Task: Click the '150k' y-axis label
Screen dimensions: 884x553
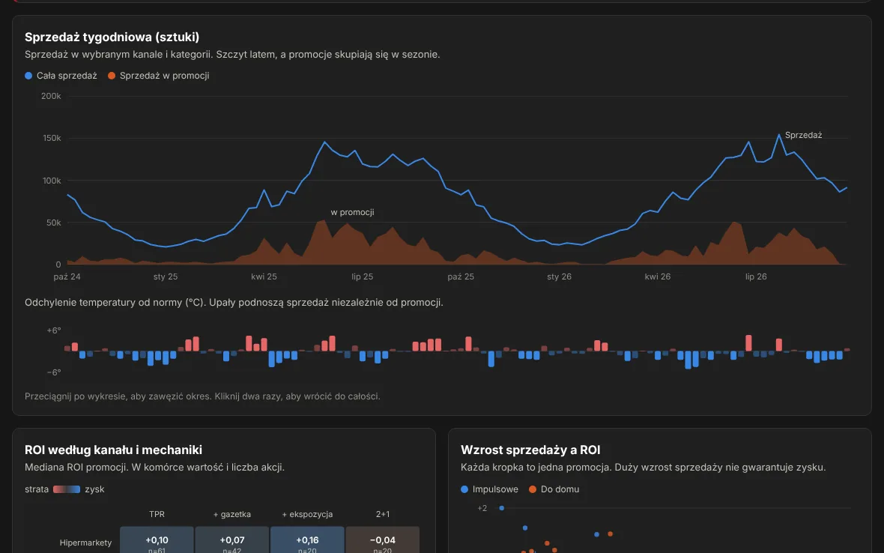Action: point(52,138)
